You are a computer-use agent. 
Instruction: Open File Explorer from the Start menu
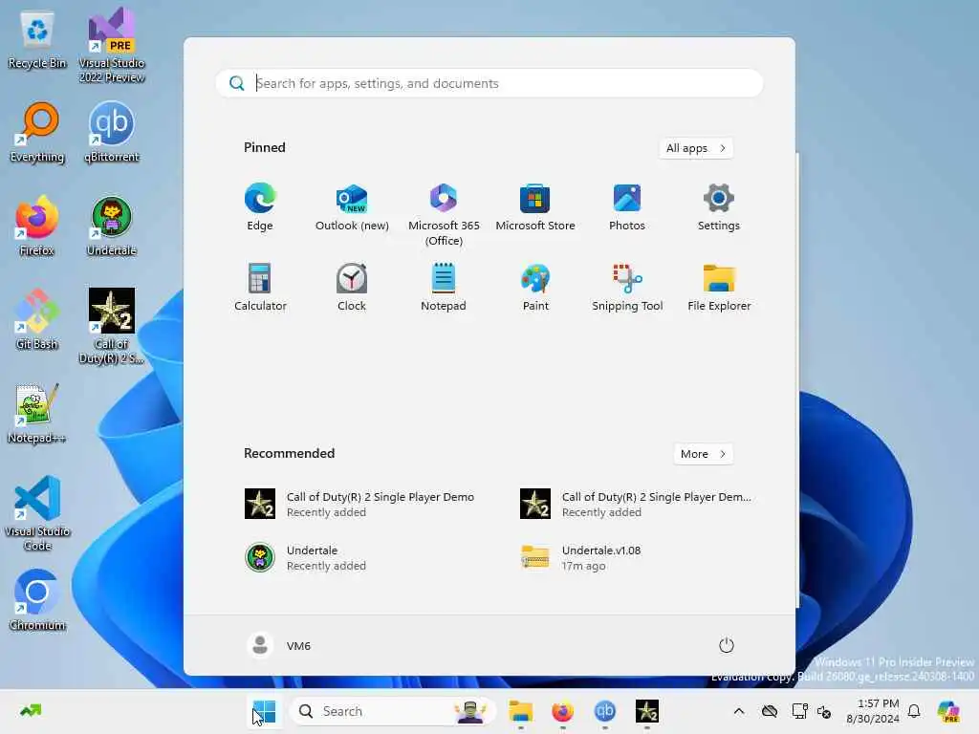[719, 287]
